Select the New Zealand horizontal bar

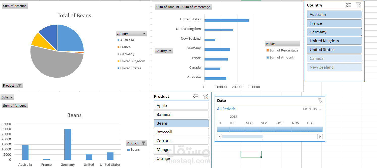coord(210,40)
